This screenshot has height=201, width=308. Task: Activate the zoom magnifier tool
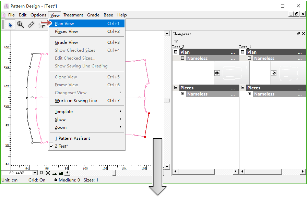point(20,25)
